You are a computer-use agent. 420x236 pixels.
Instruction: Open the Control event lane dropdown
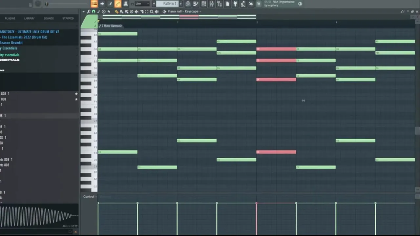[x=90, y=197]
